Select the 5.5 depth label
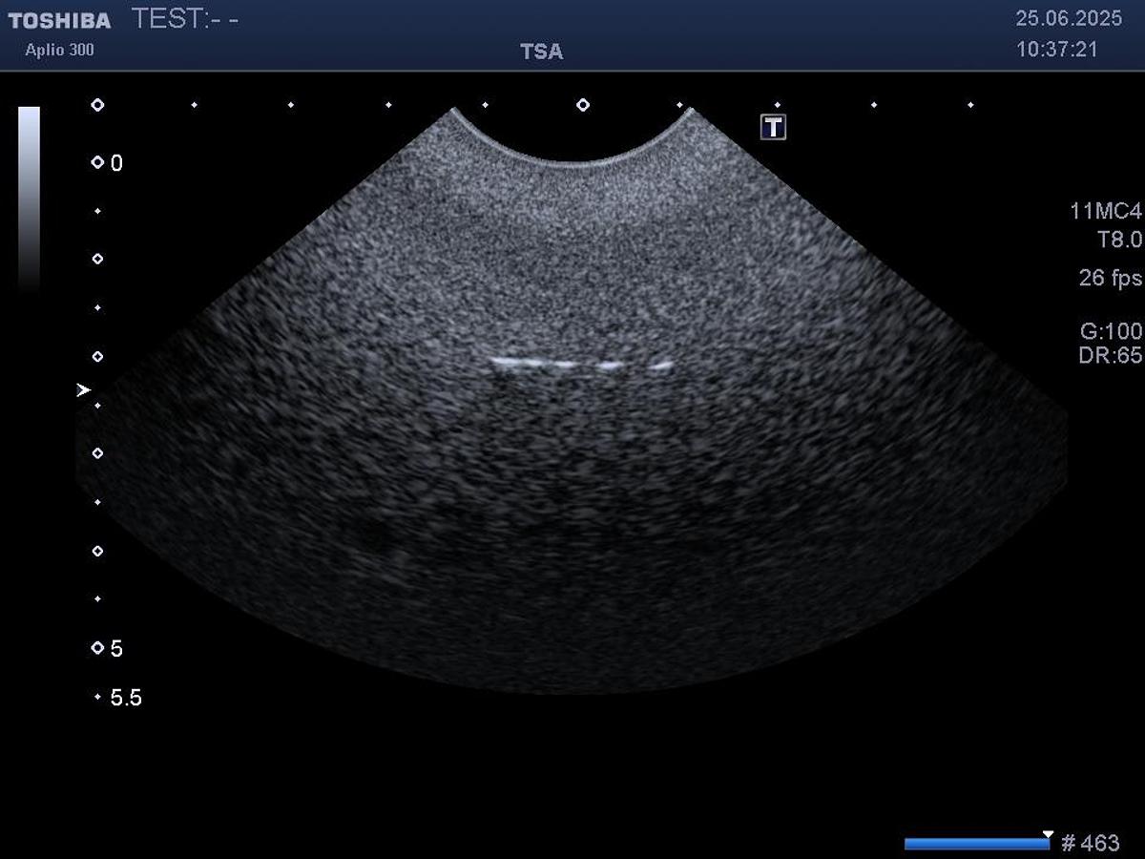This screenshot has width=1145, height=859. (126, 698)
